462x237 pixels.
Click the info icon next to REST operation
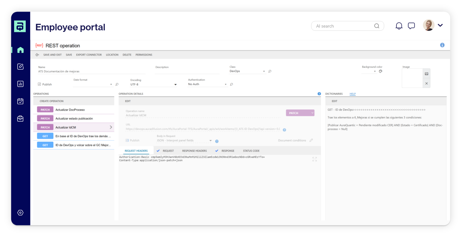pos(442,45)
